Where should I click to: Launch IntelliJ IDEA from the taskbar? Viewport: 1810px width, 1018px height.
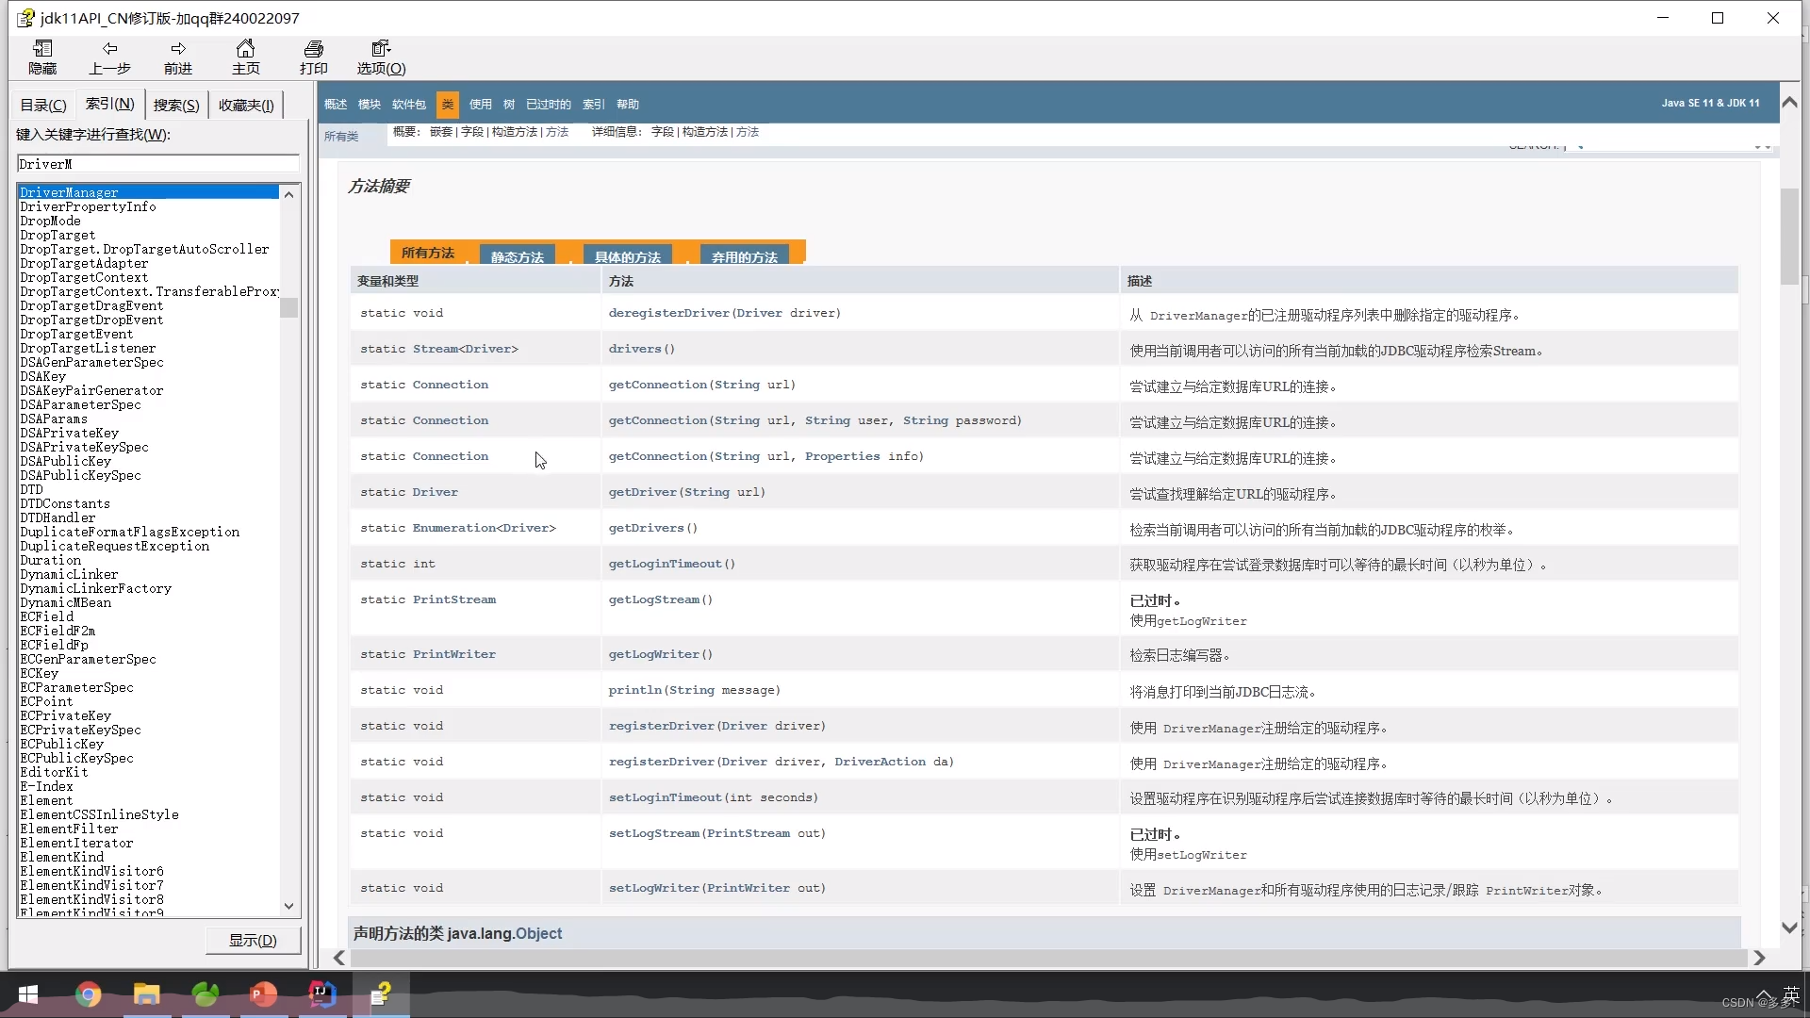[x=321, y=994]
